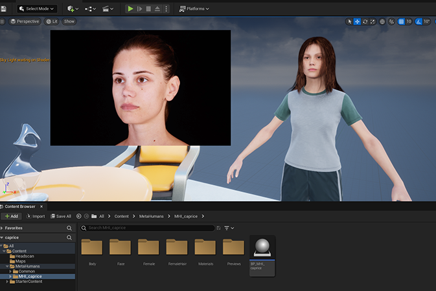This screenshot has height=291, width=436.
Task: Select the translate gizmo tool
Action: click(358, 21)
